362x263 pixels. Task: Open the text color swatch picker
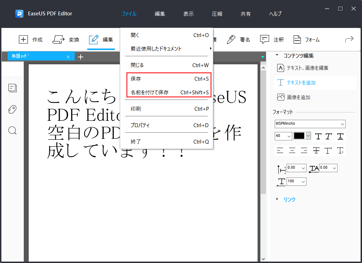(x=301, y=136)
